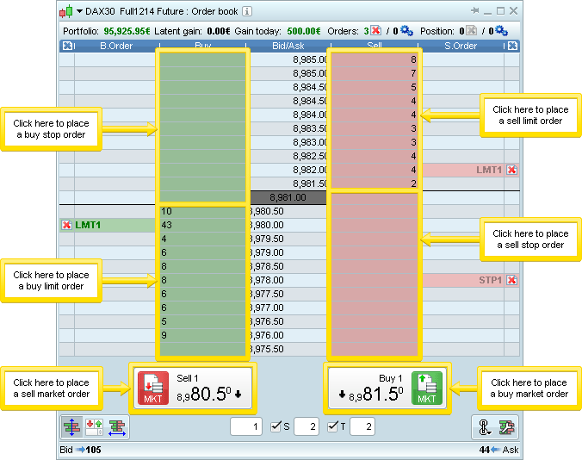The image size is (582, 460).
Task: Cancel the LMT1 buy limit order
Action: coord(67,225)
